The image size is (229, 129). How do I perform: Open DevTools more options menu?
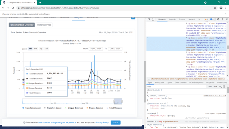click(x=223, y=19)
